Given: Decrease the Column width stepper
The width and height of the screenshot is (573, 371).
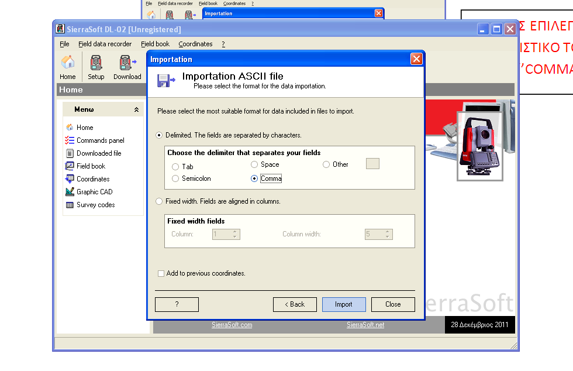Looking at the screenshot, I should (387, 237).
